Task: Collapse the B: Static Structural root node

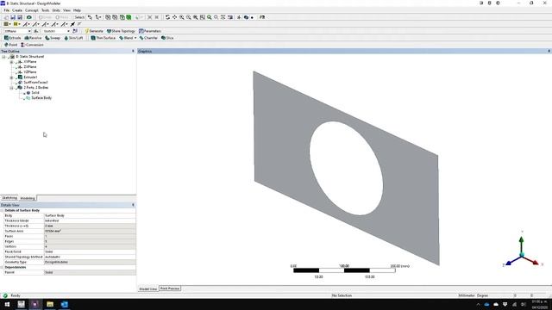Action: [4, 57]
